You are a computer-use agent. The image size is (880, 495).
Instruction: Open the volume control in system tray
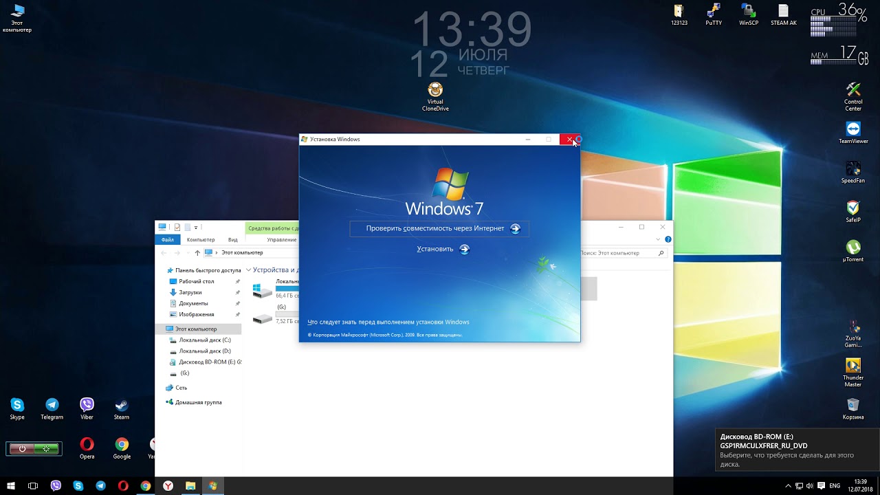point(809,486)
